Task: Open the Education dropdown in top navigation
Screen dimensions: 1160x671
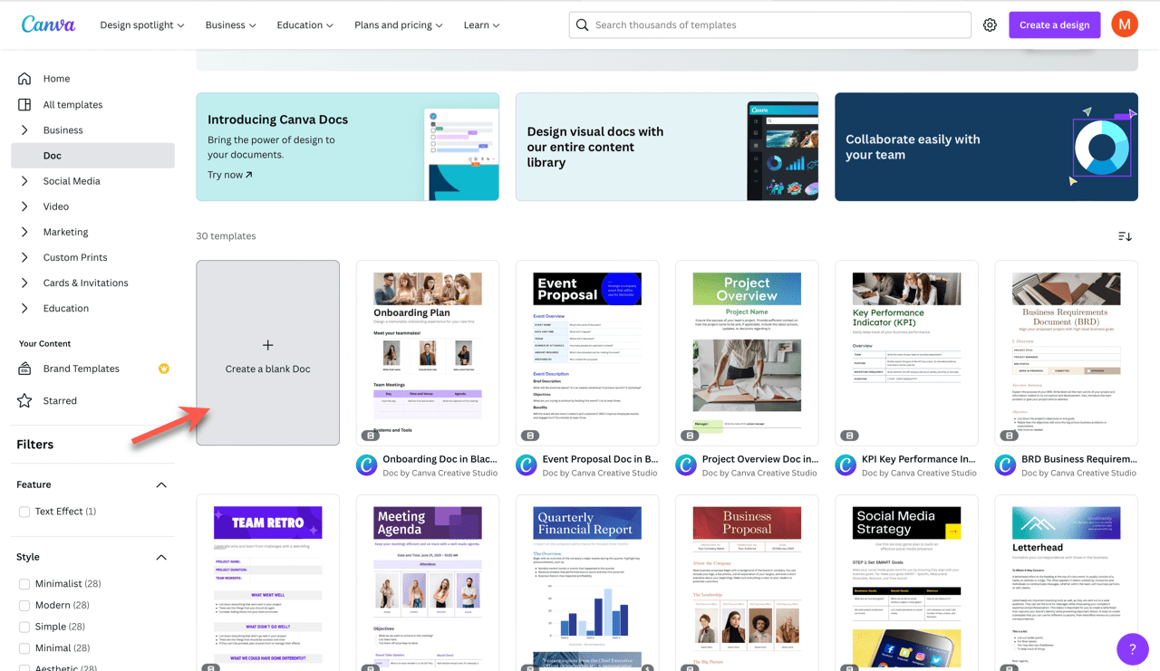Action: [305, 25]
